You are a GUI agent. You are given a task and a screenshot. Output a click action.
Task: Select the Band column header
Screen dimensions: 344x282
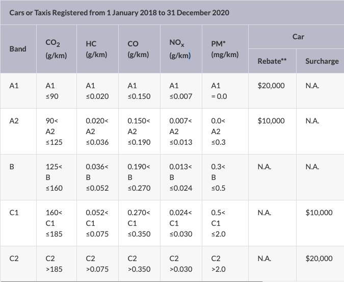(x=18, y=49)
